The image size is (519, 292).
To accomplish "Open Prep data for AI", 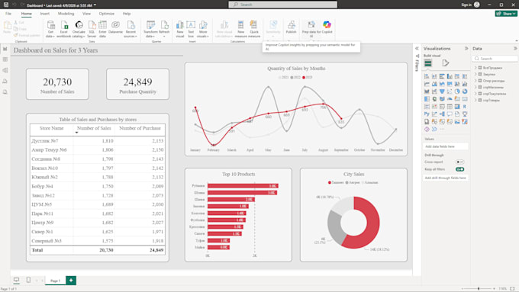I will [311, 29].
